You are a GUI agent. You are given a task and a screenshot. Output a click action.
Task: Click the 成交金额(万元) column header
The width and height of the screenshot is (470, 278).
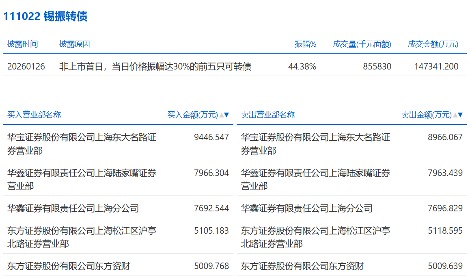[x=433, y=44]
